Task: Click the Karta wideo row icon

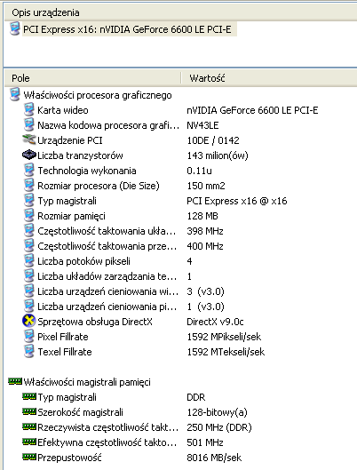Action: tap(28, 109)
